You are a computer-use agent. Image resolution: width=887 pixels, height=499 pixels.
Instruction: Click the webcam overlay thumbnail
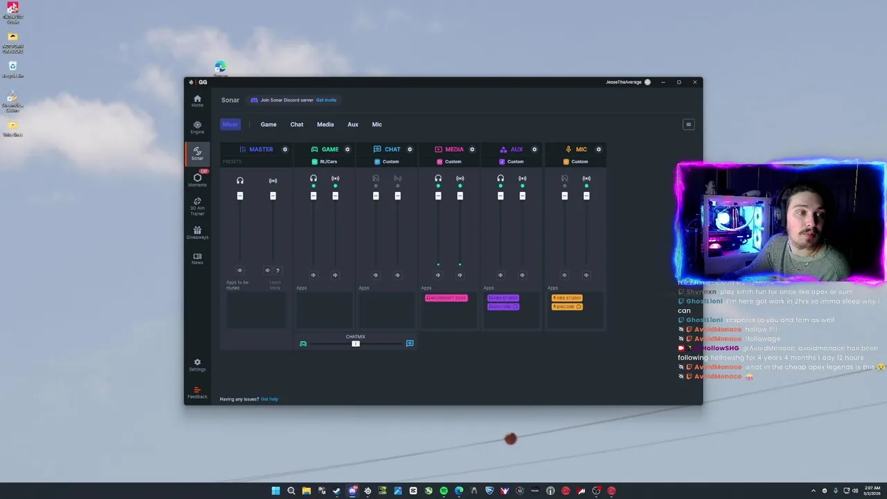coord(780,223)
